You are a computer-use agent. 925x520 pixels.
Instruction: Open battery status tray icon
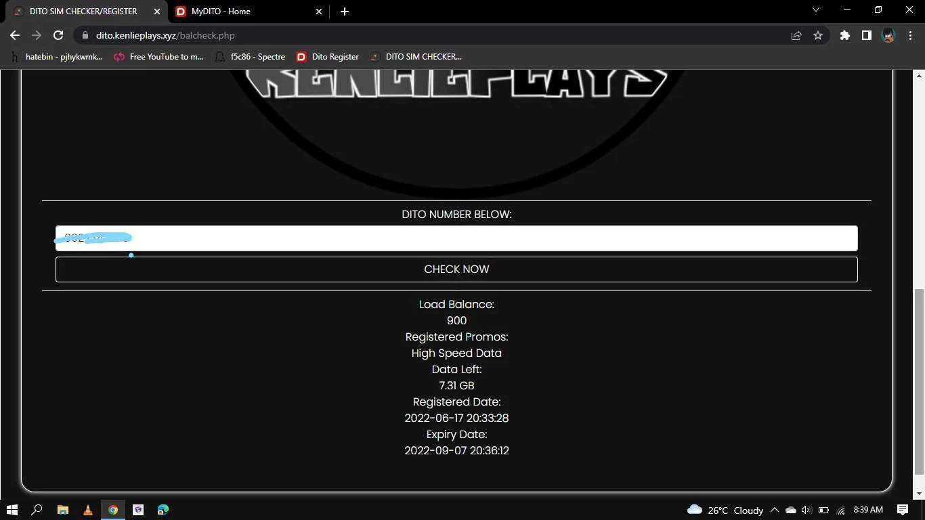click(x=823, y=510)
